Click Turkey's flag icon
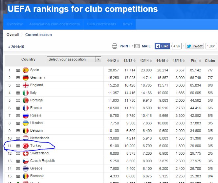Viewport: 218px width, 183px height. (26, 146)
